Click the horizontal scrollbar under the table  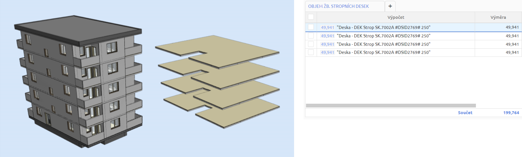[x=391, y=106]
